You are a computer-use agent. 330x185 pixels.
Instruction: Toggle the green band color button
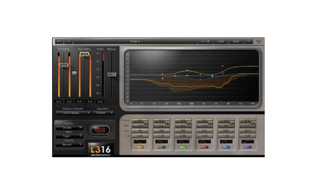(x=182, y=147)
